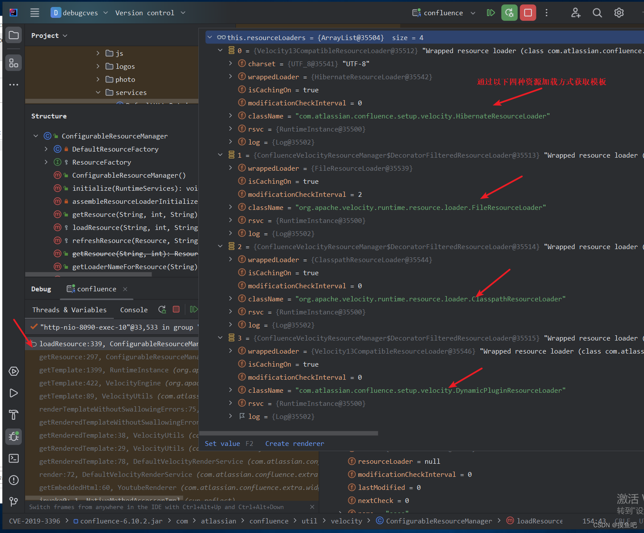Click the Code With Me user icon

coord(575,13)
